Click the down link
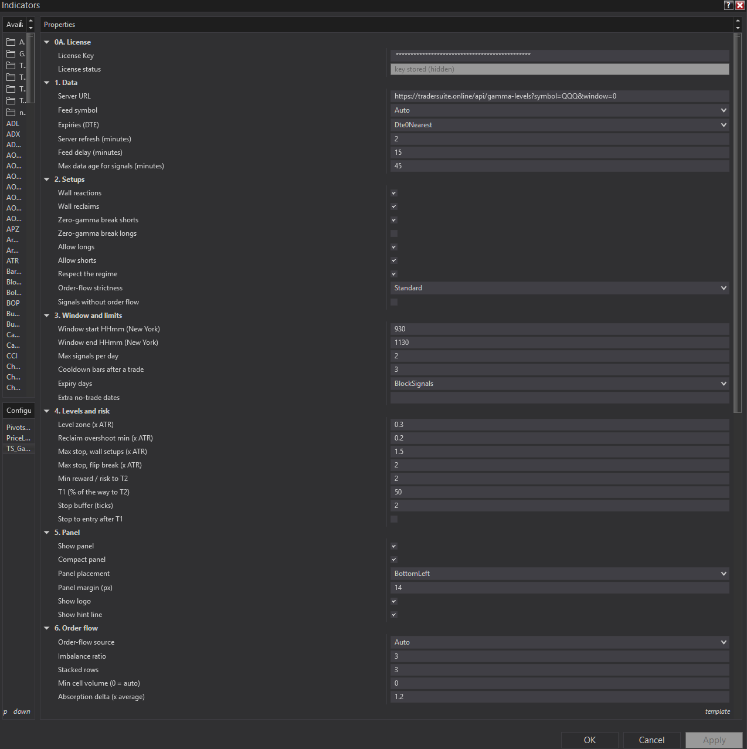This screenshot has height=749, width=747. [x=22, y=711]
